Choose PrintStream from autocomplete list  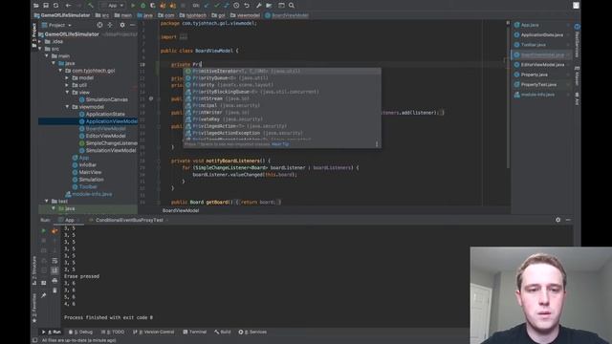coord(282,98)
